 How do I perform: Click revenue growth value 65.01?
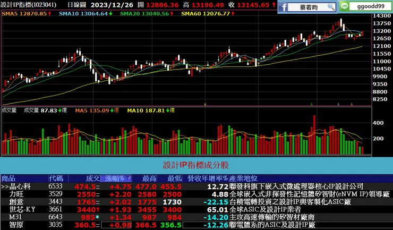(x=218, y=210)
